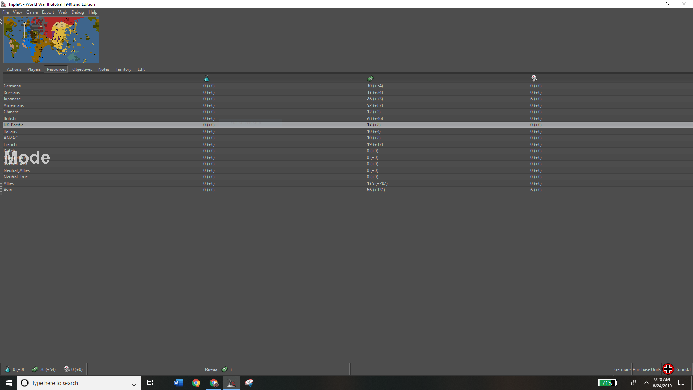Image resolution: width=693 pixels, height=390 pixels.
Task: Click the IPC counter icon in bottom-left status
Action: [35, 369]
